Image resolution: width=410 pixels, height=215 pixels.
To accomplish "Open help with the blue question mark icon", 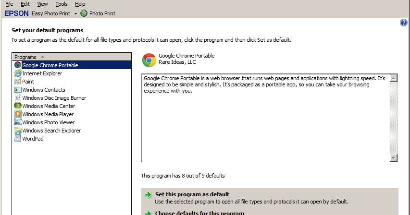I will 403,23.
